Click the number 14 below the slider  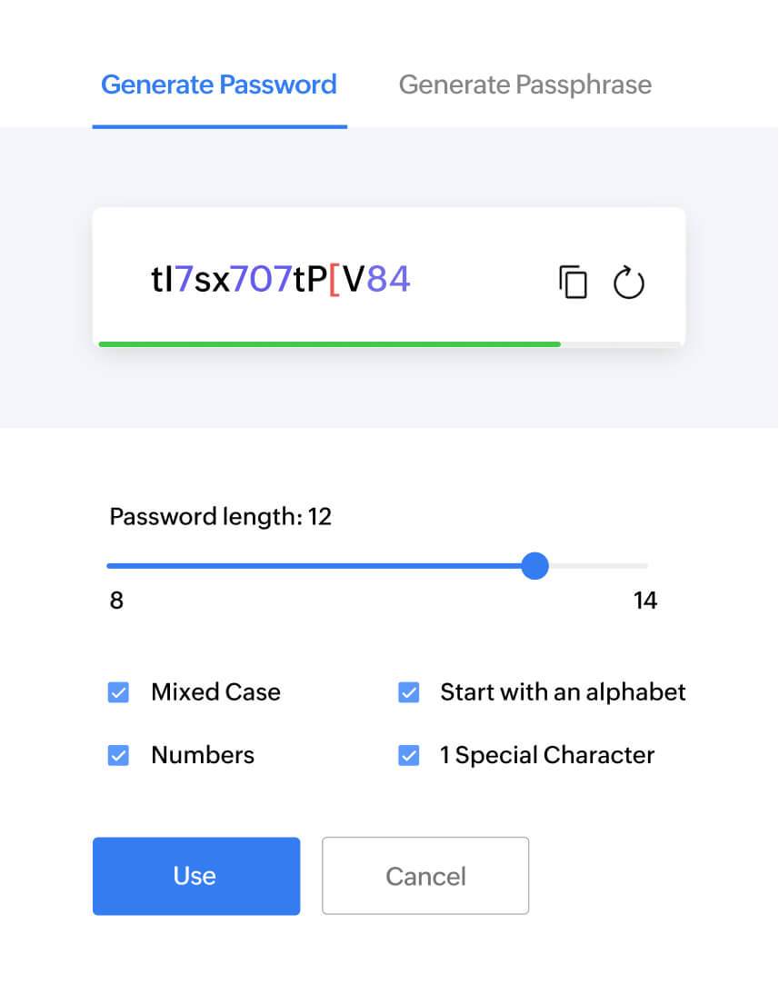click(645, 601)
